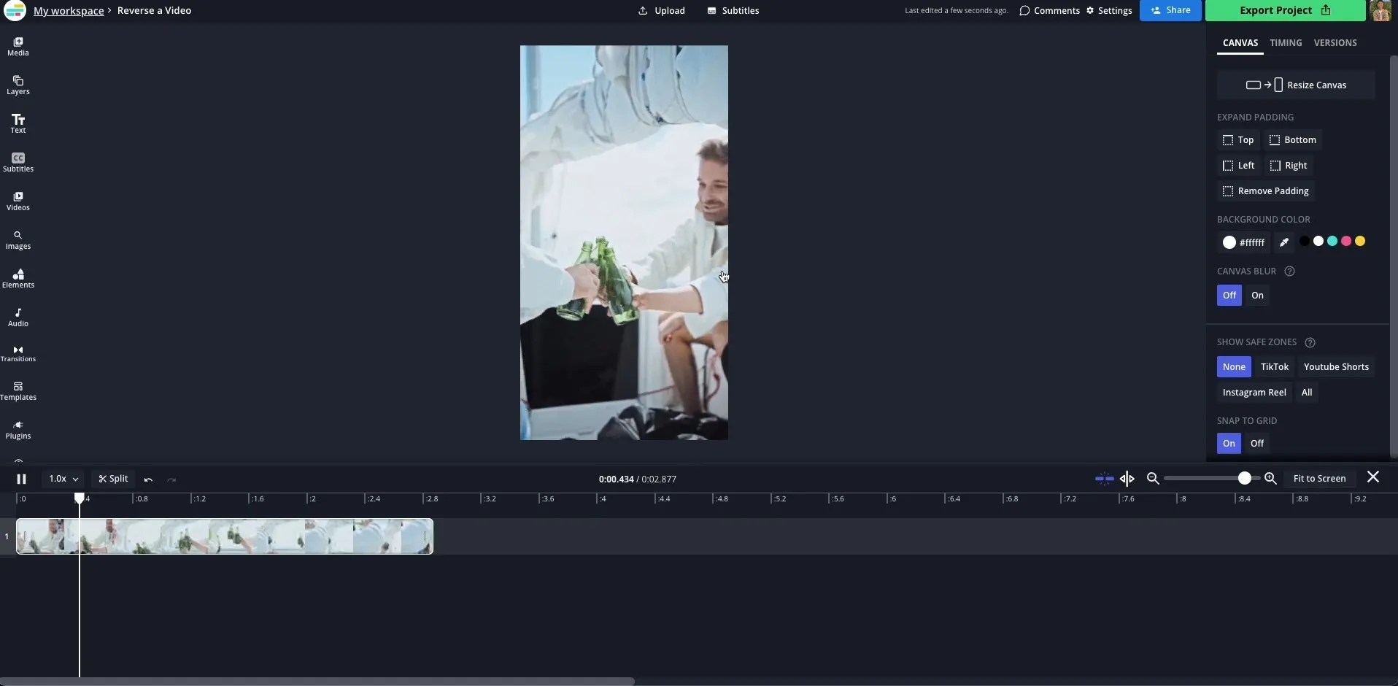Image resolution: width=1398 pixels, height=686 pixels.
Task: Open the Transitions panel
Action: coord(18,354)
